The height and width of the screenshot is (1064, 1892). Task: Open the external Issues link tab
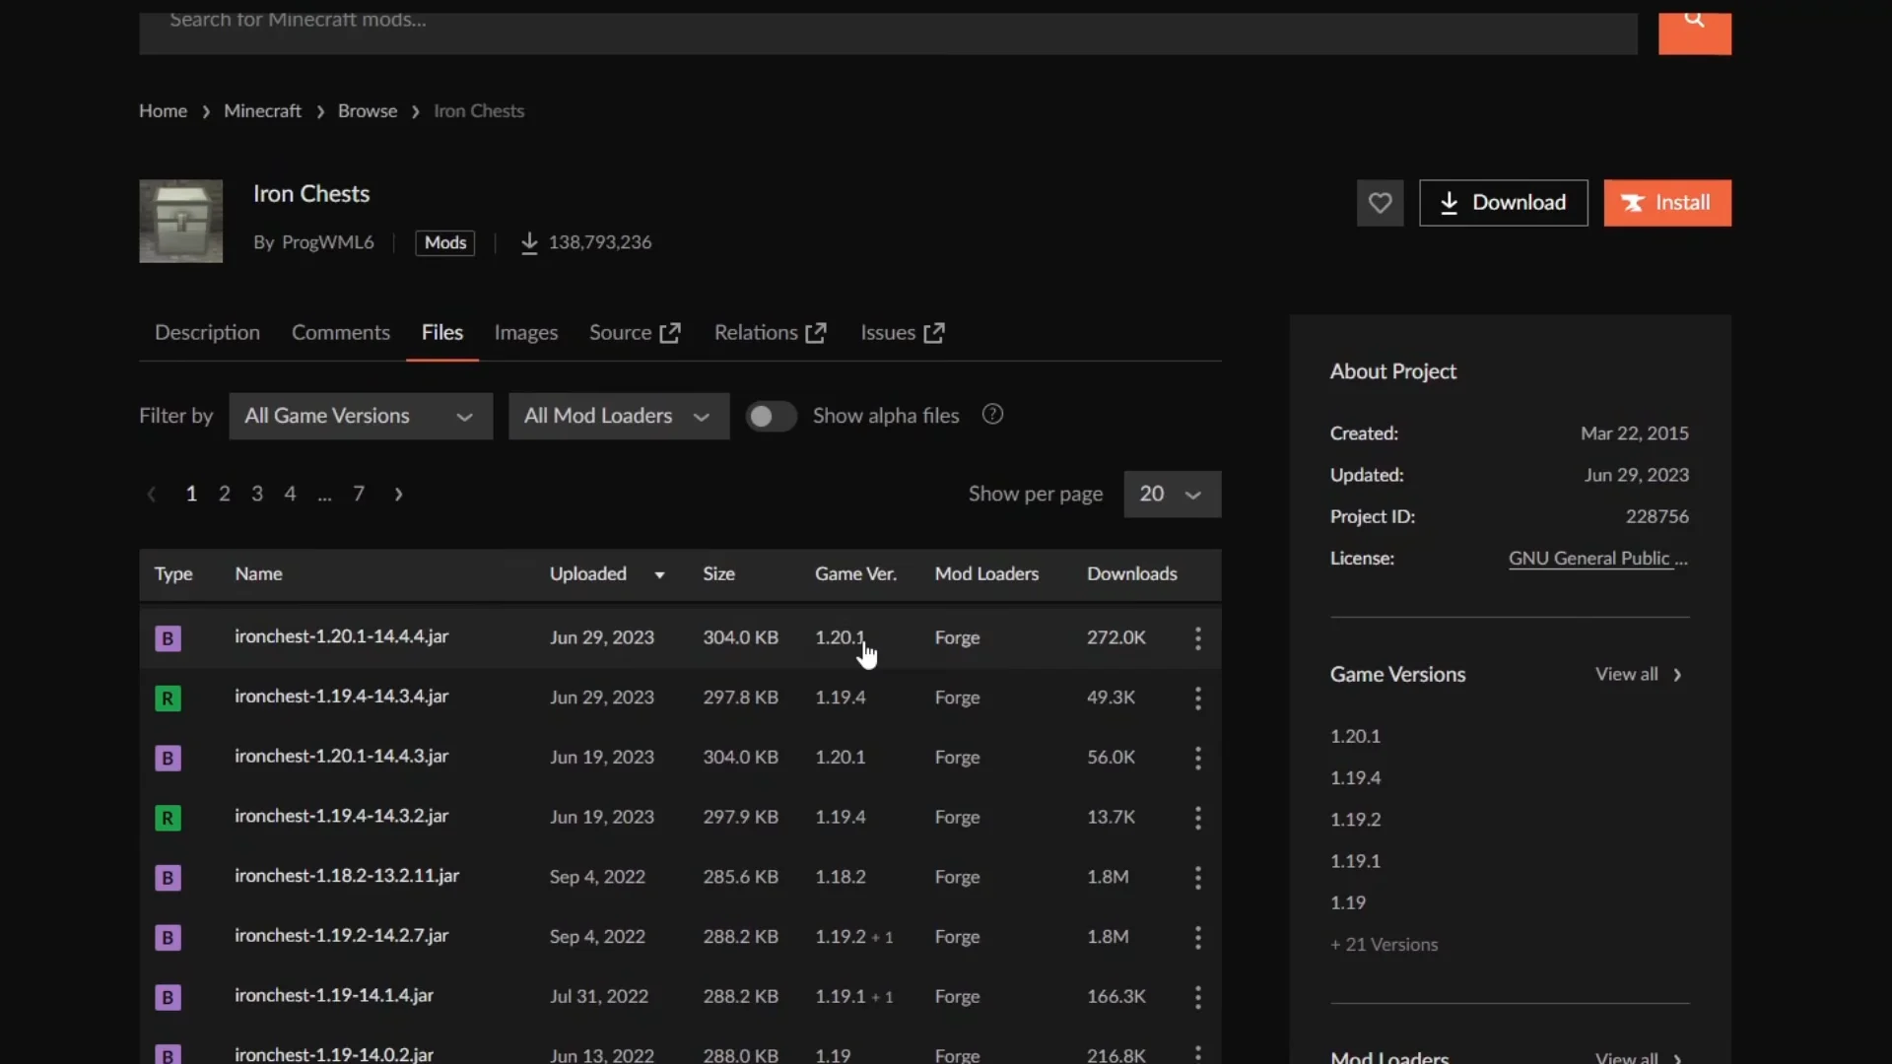click(x=903, y=332)
